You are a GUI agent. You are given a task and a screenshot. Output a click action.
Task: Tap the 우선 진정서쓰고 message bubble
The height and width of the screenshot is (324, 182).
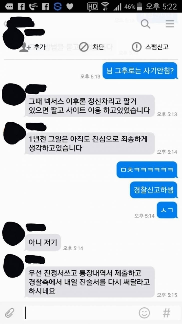(90, 282)
